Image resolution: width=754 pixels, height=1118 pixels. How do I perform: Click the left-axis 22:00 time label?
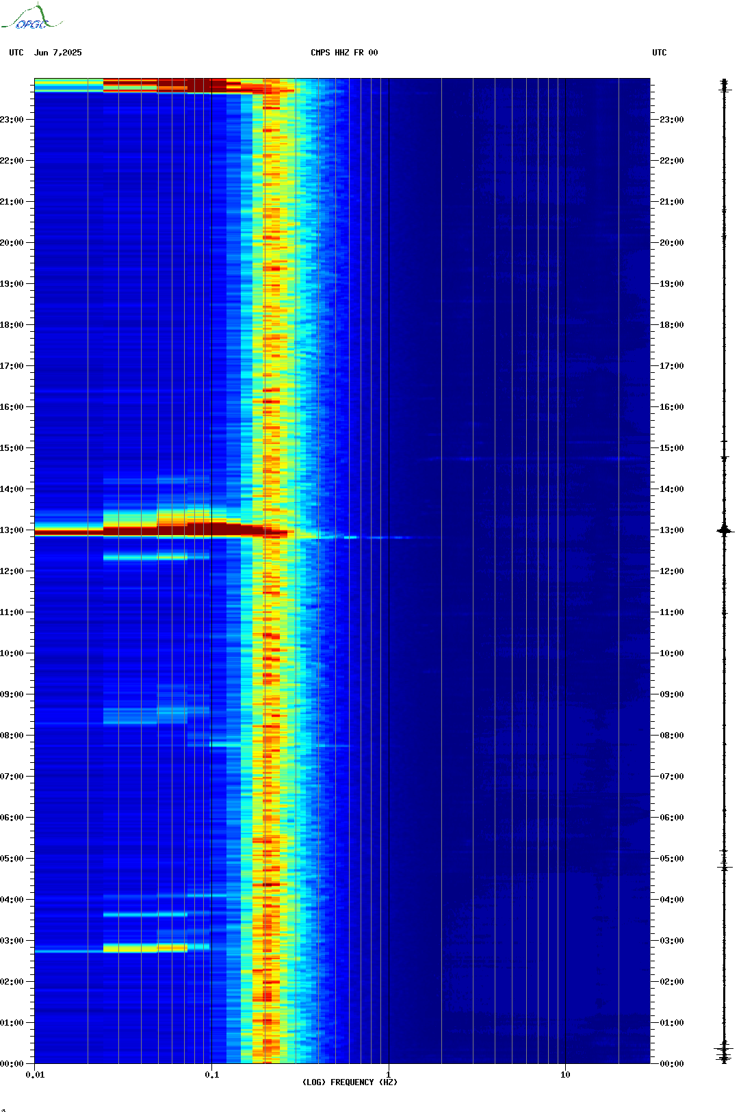point(12,161)
